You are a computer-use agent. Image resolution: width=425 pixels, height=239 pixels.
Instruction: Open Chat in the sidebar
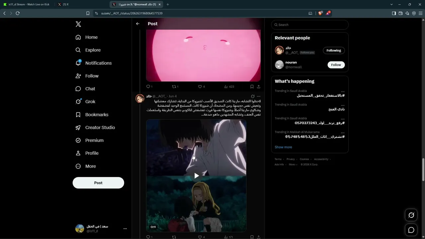pos(85,89)
